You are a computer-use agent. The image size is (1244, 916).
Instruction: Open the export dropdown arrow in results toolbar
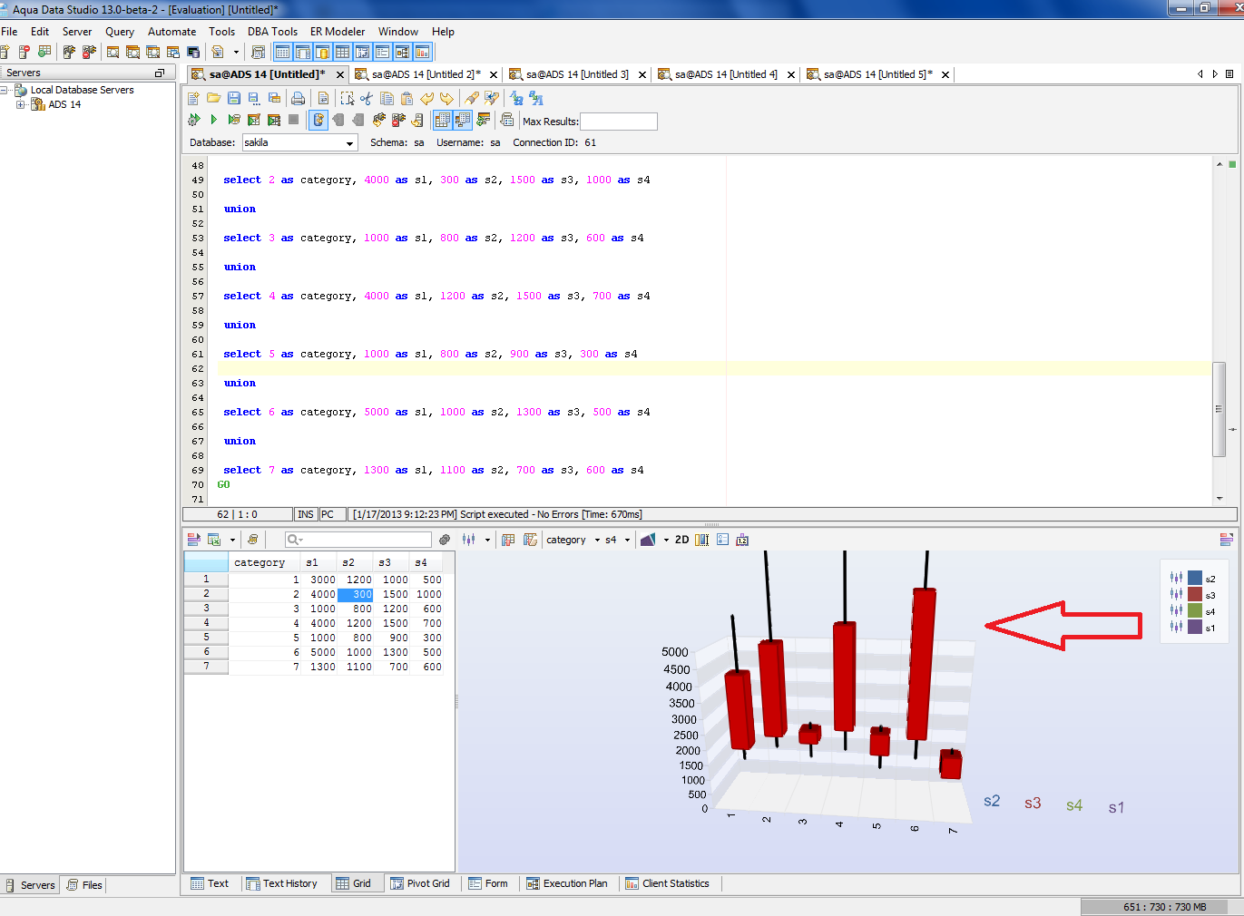tap(232, 540)
